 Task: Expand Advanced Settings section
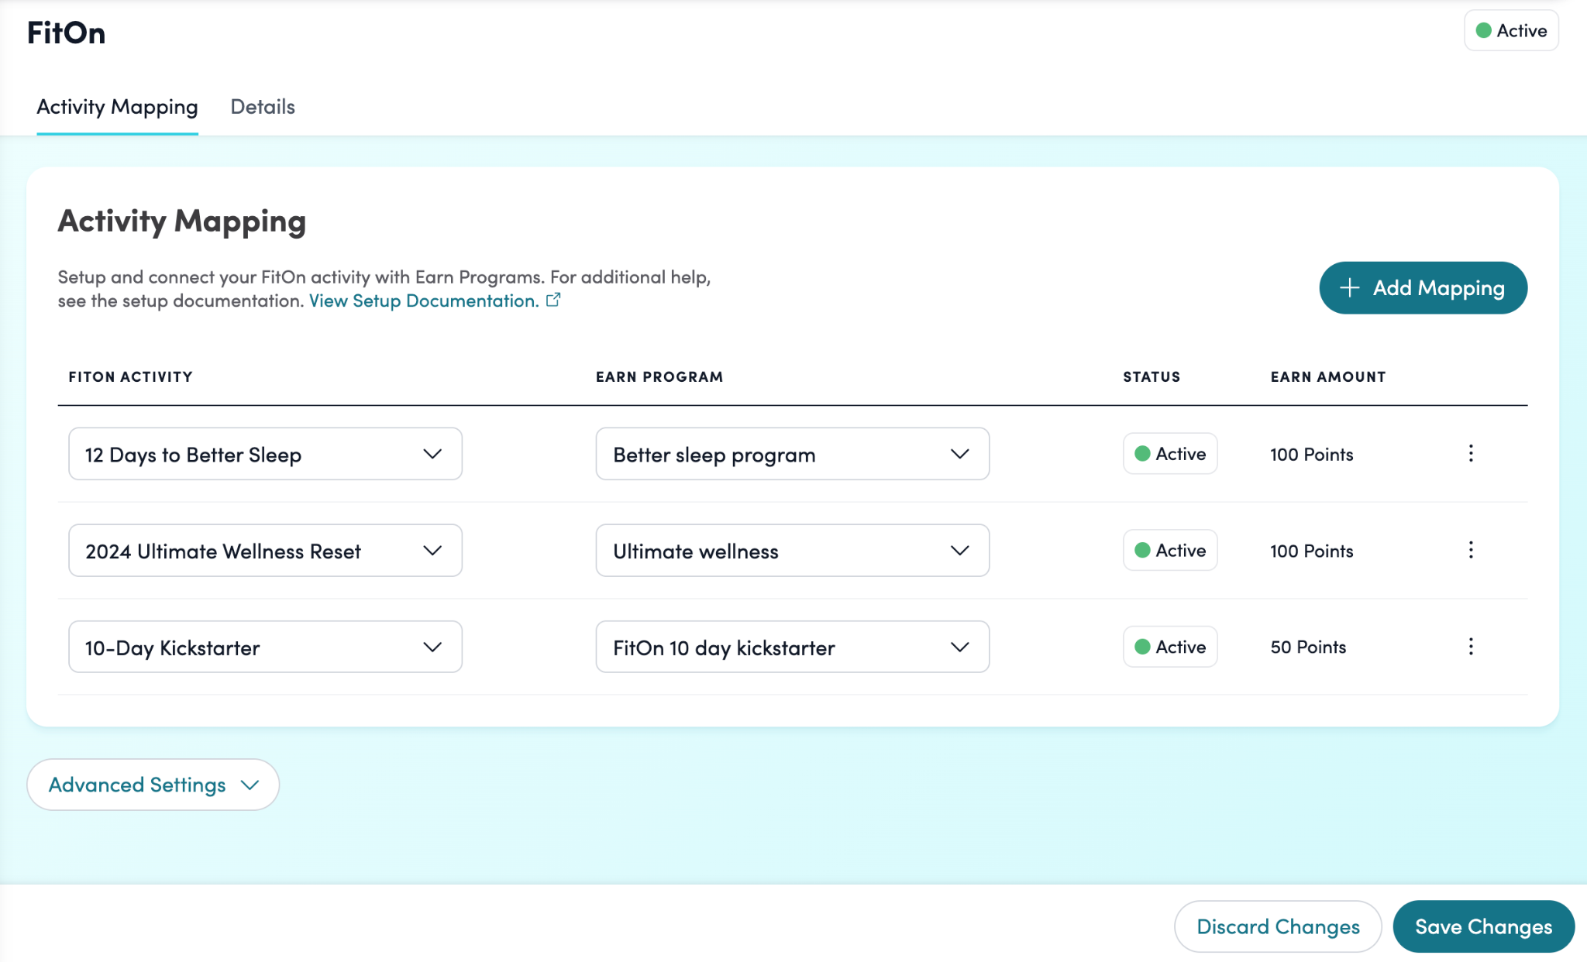tap(153, 785)
